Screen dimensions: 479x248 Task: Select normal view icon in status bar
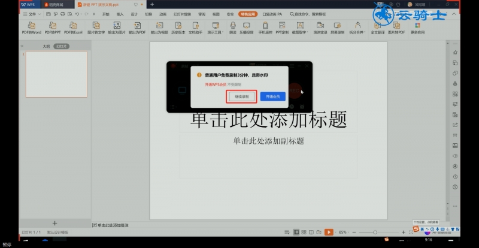[x=296, y=232]
